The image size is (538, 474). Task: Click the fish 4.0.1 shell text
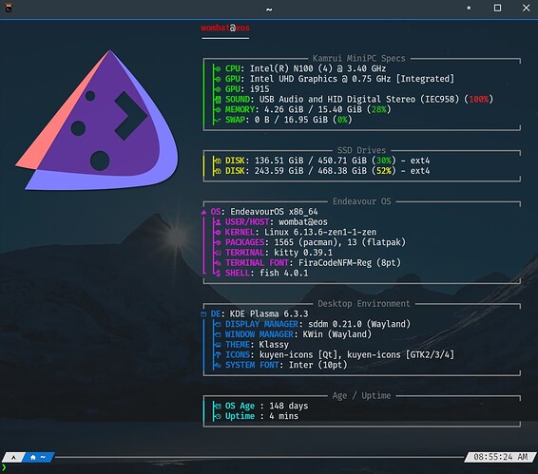pos(284,273)
